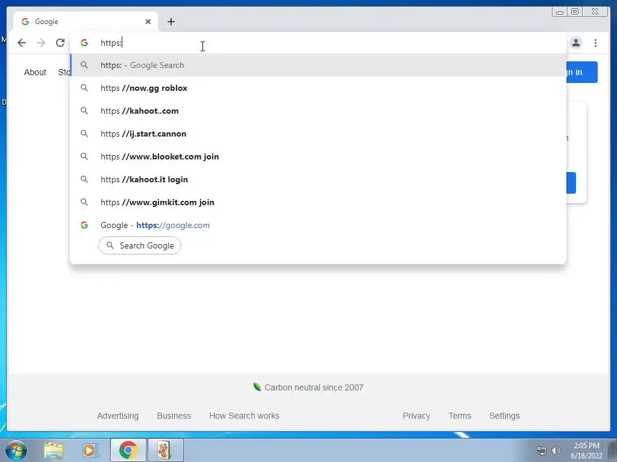Viewport: 617px width, 462px height.
Task: Select suggestion 'https //www.blooket.com join'
Action: pos(318,156)
